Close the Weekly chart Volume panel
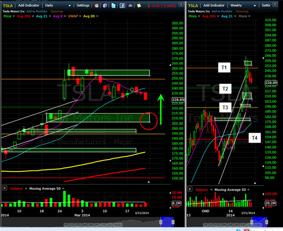283x231 pixels. (189, 189)
